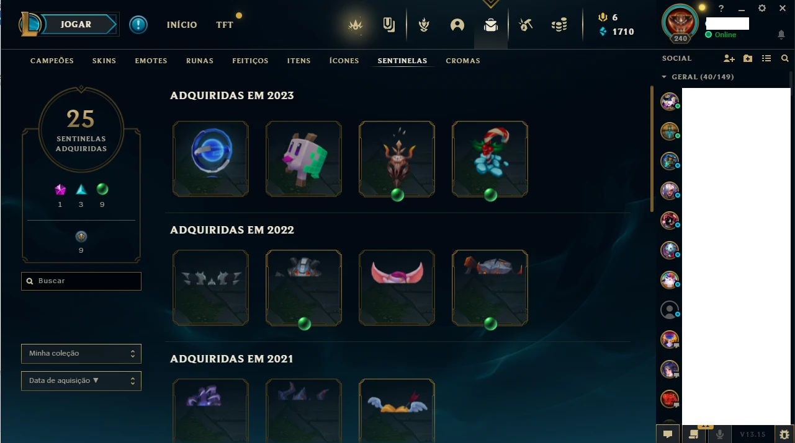Go to the INÍCIO home link
This screenshot has height=443, width=795.
point(182,25)
